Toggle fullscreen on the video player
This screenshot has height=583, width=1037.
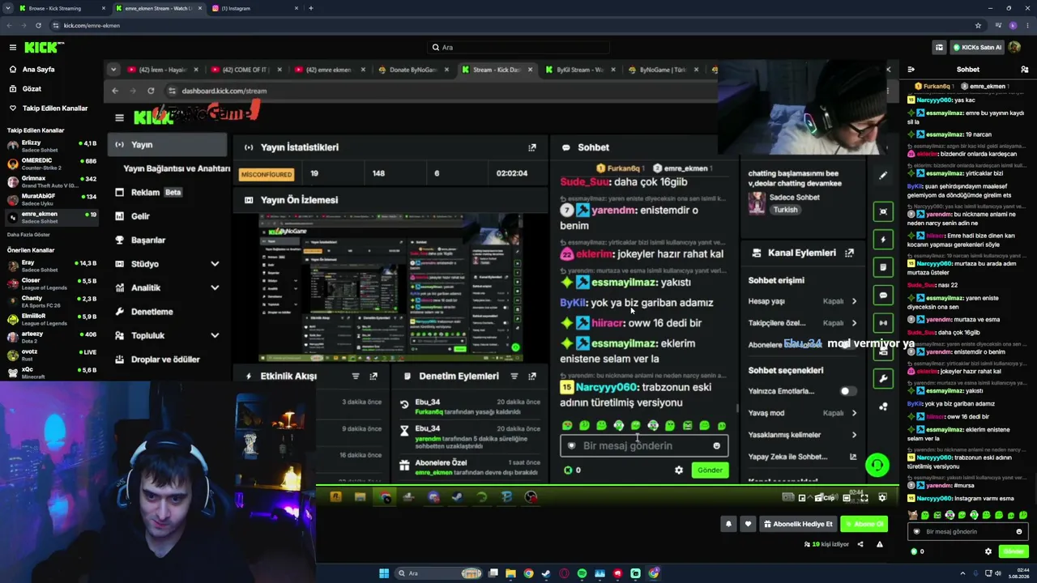(864, 497)
